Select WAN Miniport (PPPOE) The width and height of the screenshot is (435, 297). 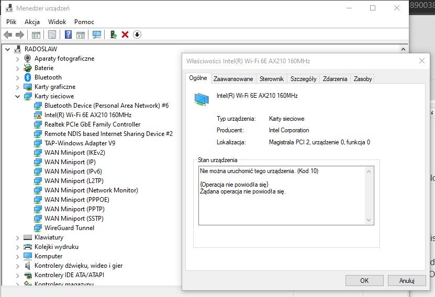tap(76, 200)
